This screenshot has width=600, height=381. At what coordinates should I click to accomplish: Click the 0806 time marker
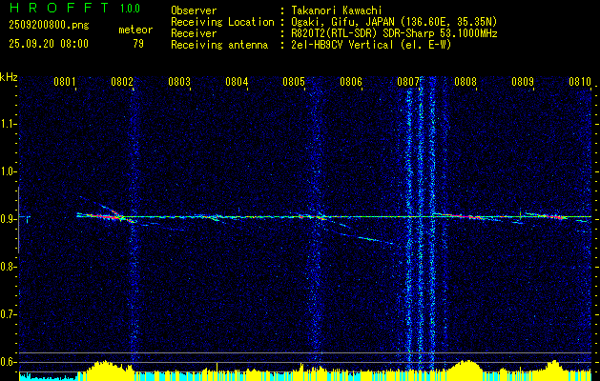coord(351,82)
